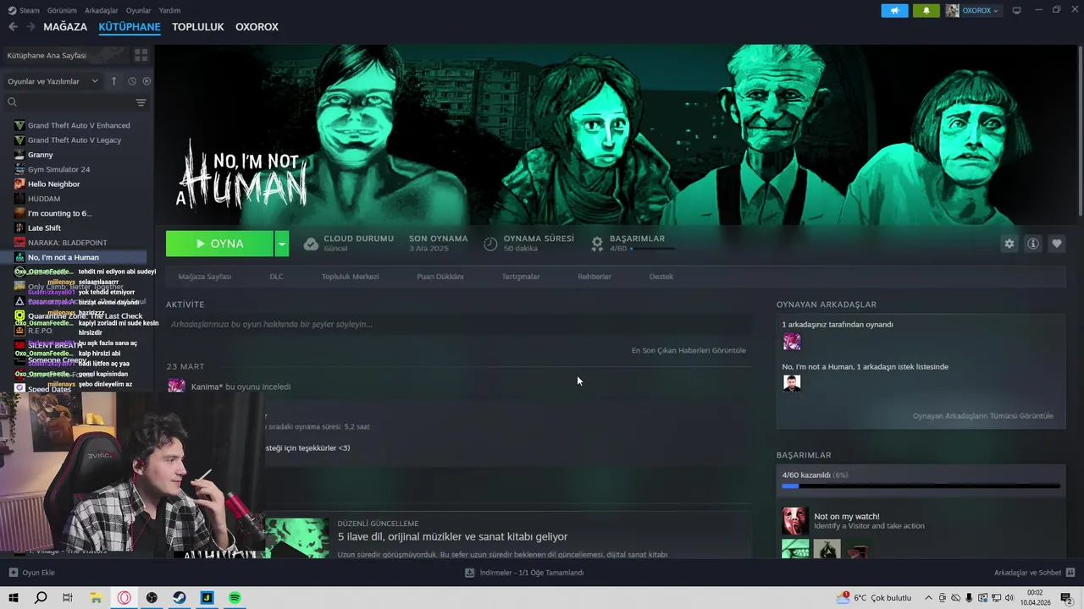Open İndirmeler download status
This screenshot has height=609, width=1084.
[524, 573]
